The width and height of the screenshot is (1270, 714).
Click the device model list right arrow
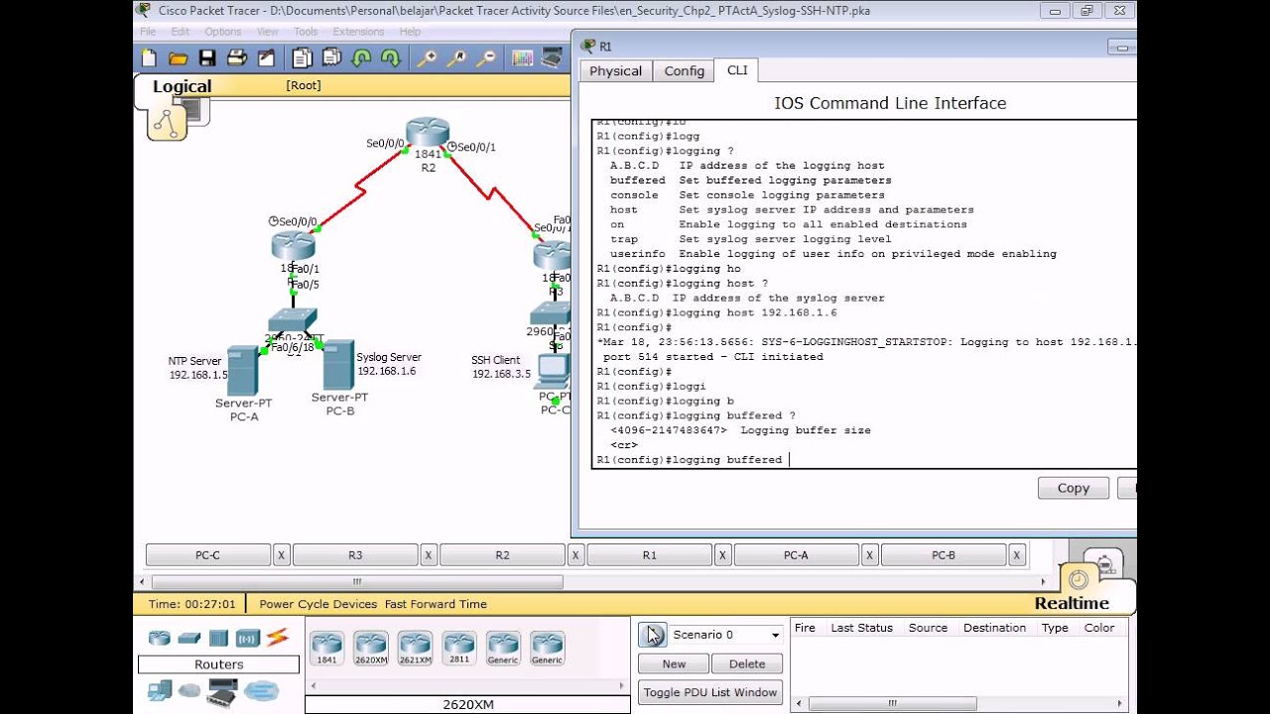tap(624, 685)
